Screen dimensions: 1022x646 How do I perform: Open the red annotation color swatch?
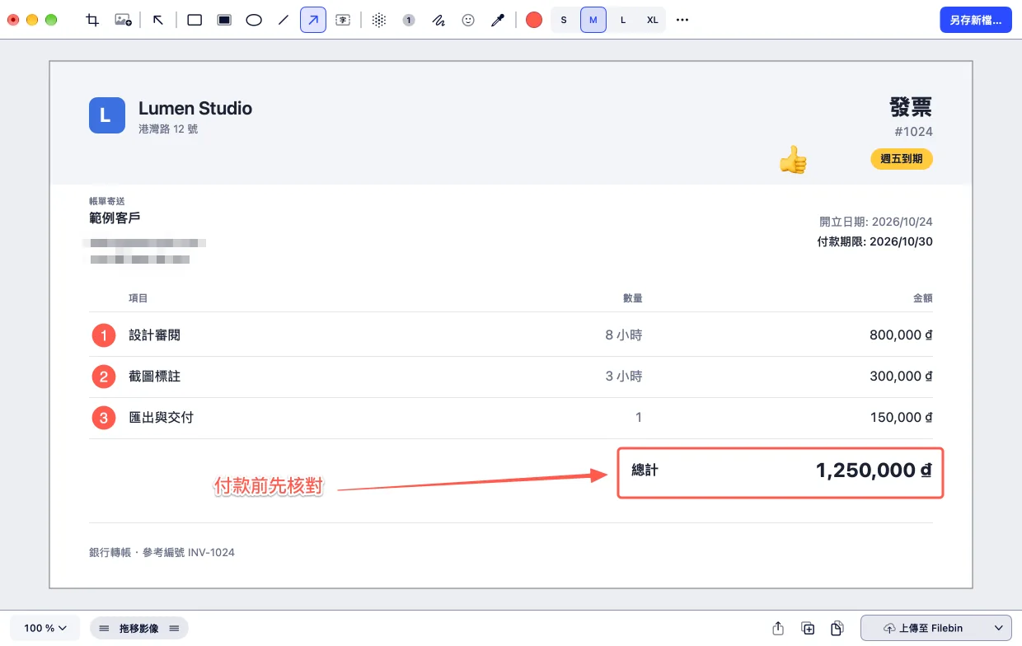click(534, 20)
